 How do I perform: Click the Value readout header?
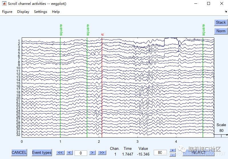click(x=143, y=148)
